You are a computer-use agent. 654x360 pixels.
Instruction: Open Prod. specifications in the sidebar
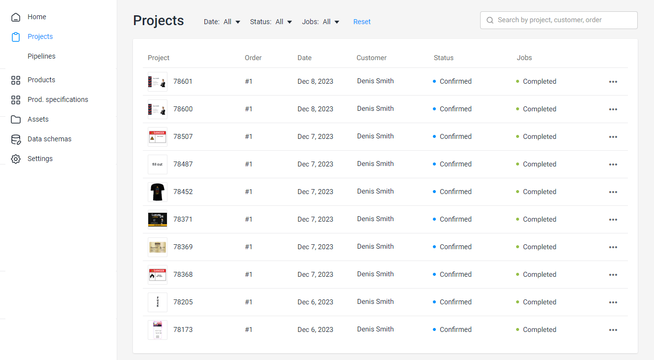[58, 99]
